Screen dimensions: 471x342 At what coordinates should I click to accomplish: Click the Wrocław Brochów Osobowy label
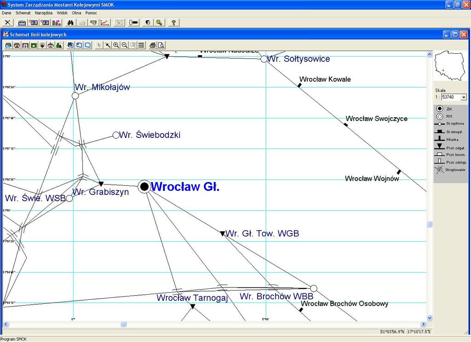click(x=345, y=303)
